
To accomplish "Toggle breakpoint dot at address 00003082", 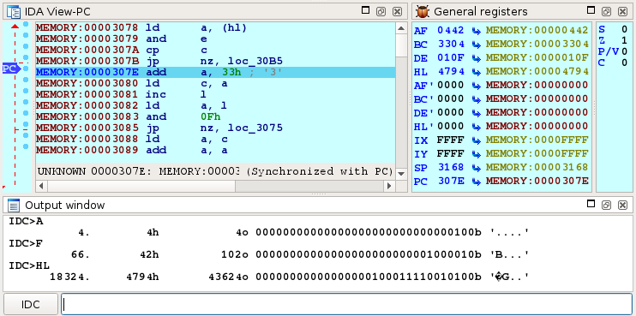I will tap(26, 102).
